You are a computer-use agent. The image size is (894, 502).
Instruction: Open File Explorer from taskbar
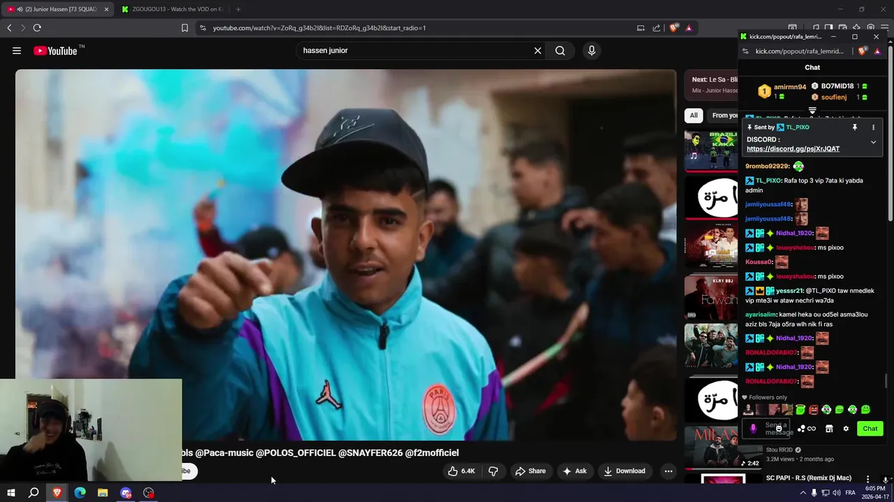click(103, 493)
